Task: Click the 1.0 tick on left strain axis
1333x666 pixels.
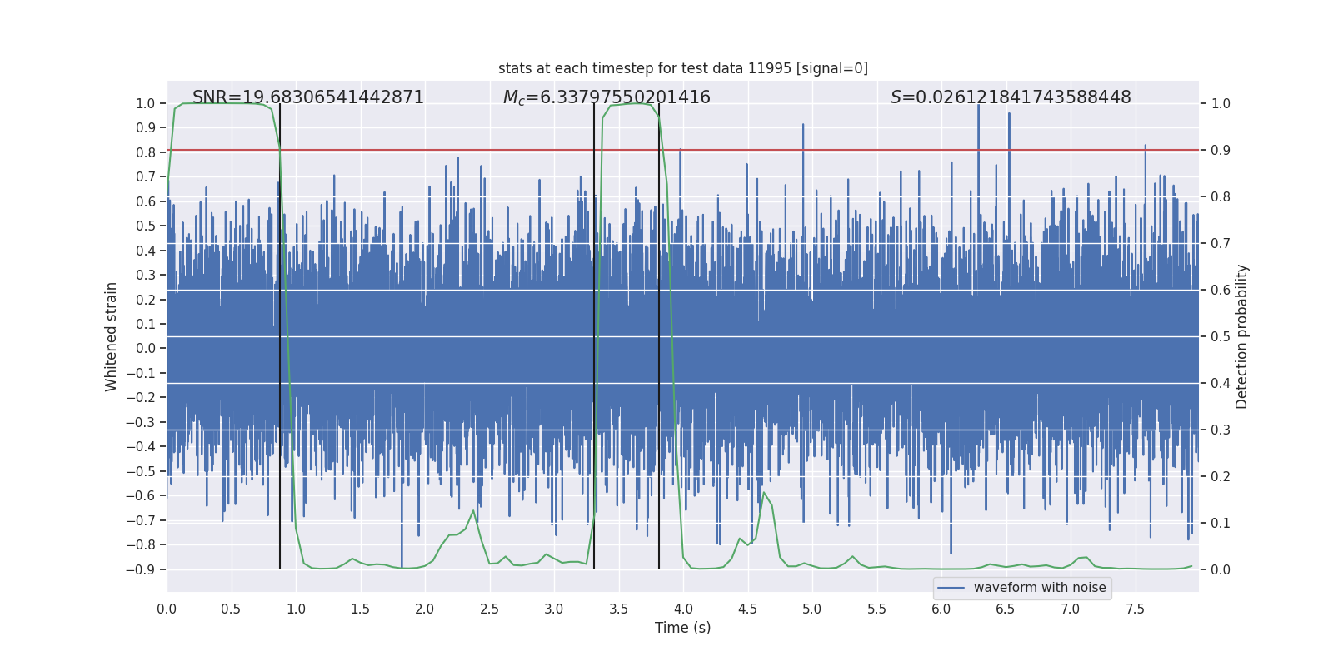Action: point(146,103)
